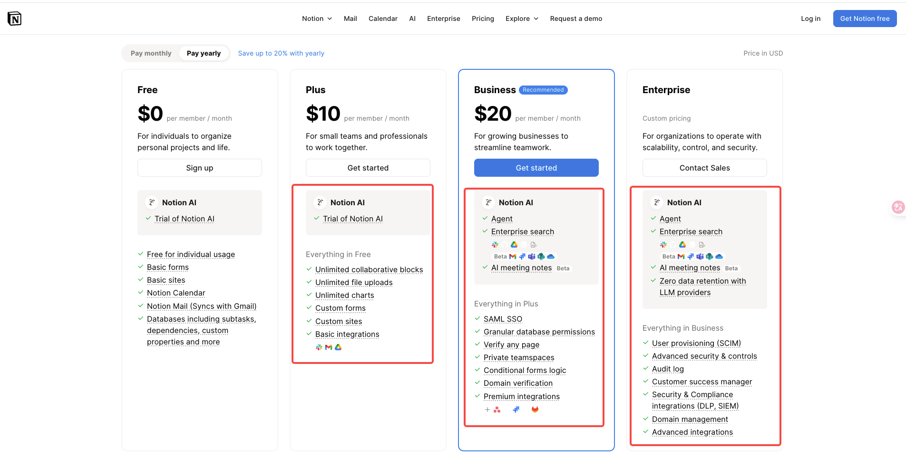Select Request a demo in the nav bar
This screenshot has height=458, width=906.
click(576, 19)
